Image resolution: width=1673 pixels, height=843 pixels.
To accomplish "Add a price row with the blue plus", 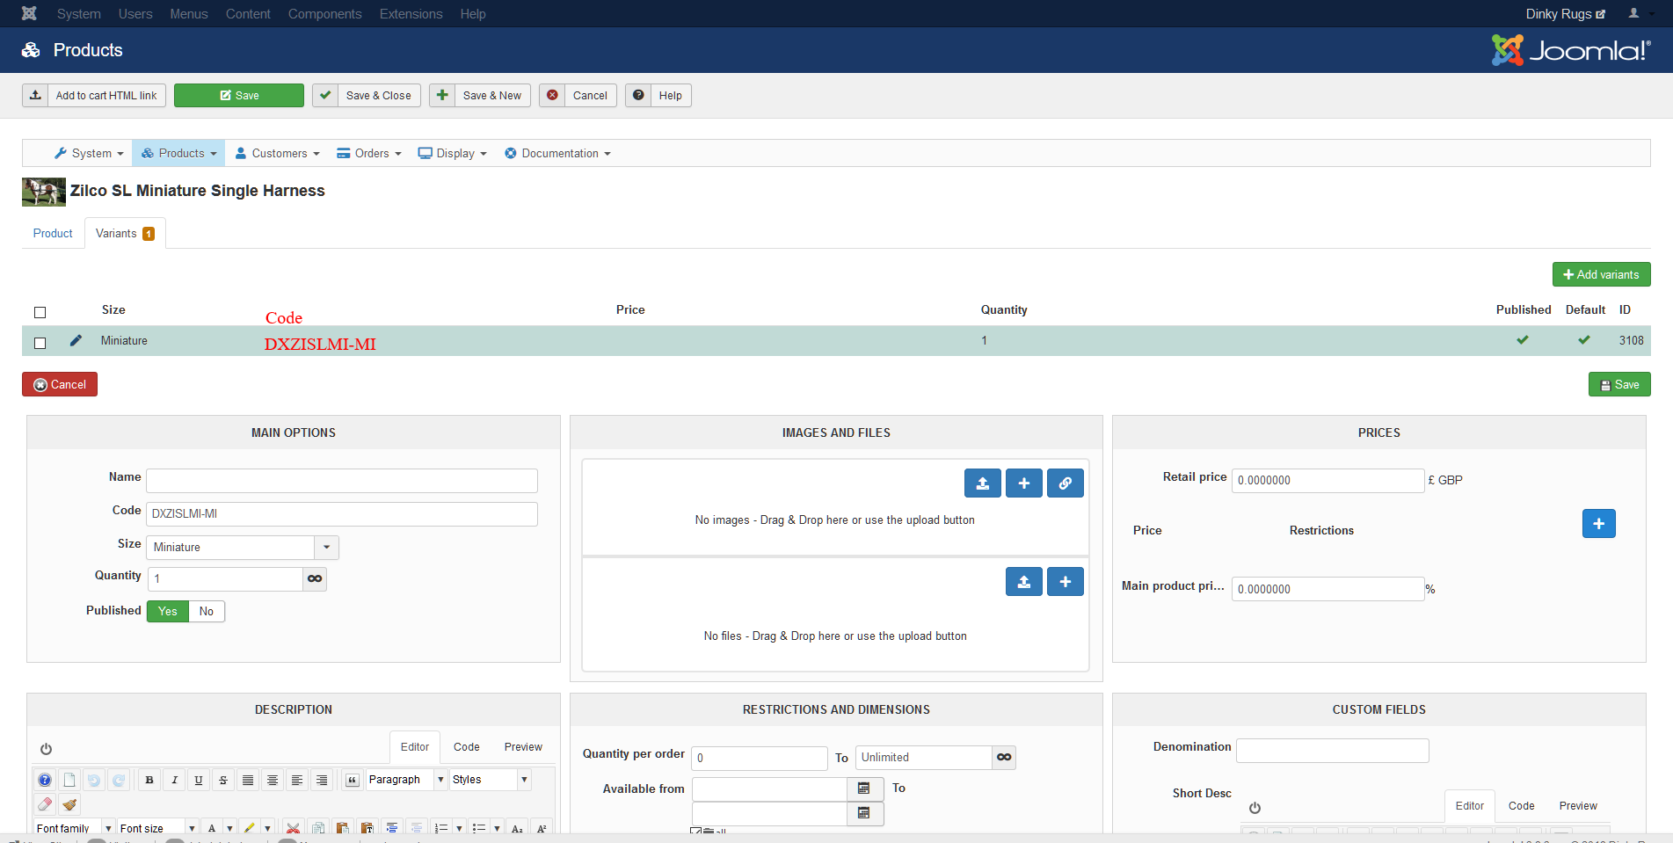I will click(1599, 524).
